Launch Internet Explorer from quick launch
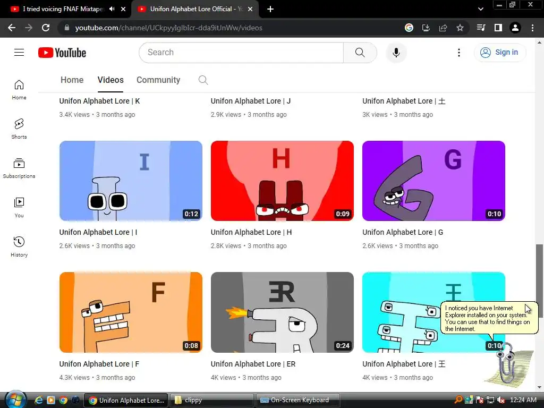The width and height of the screenshot is (544, 408). click(x=38, y=400)
